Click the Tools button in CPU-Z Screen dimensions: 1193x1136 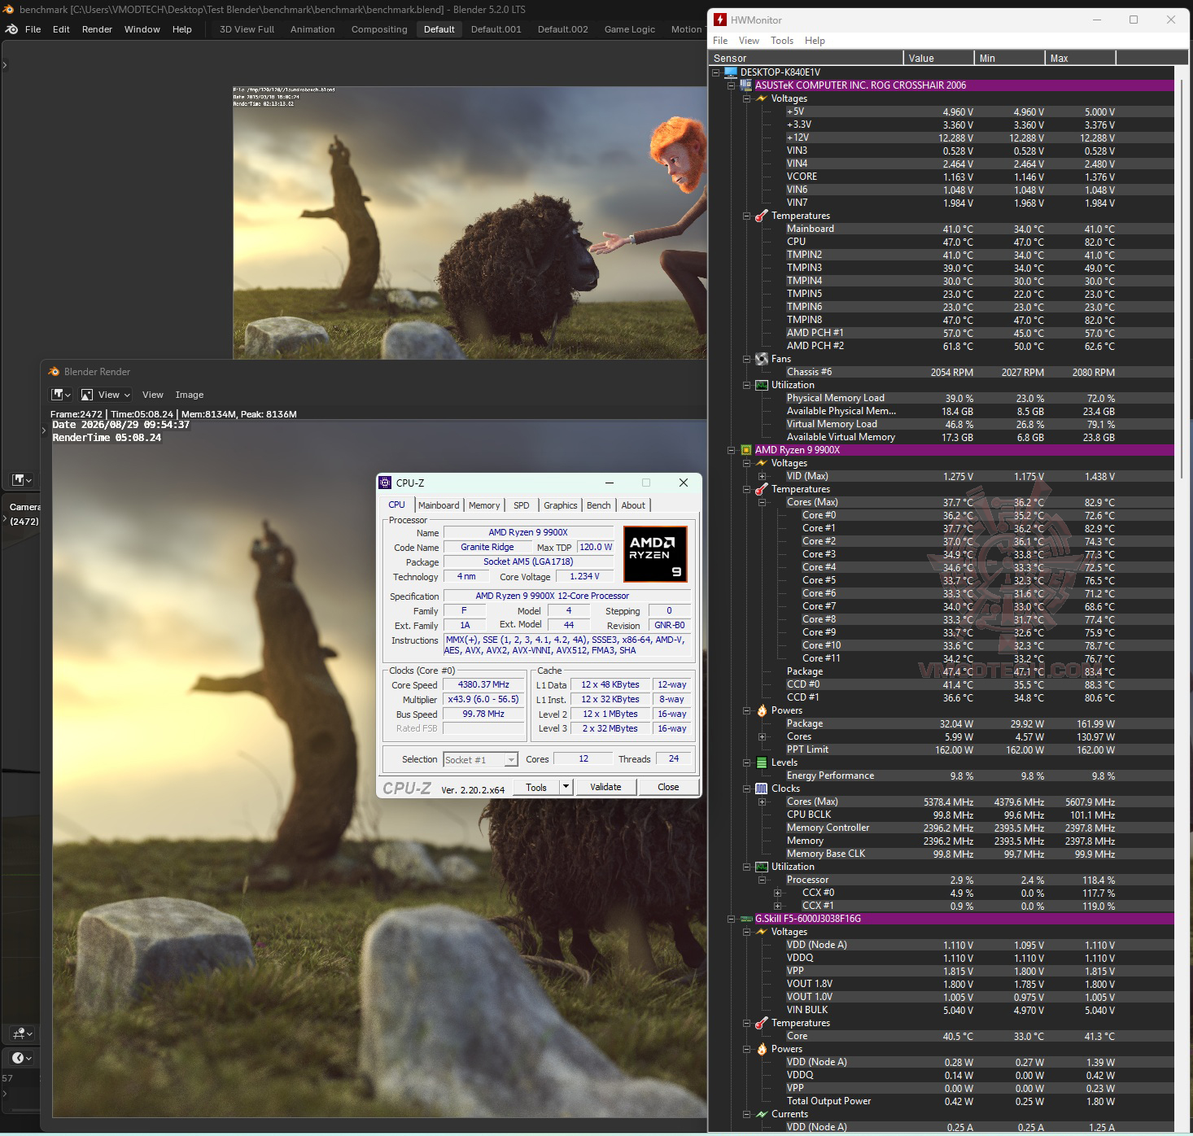pyautogui.click(x=536, y=787)
